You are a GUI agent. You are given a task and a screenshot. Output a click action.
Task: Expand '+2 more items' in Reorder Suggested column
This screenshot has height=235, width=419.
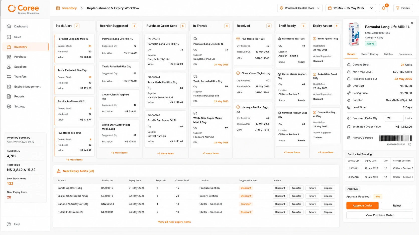click(x=119, y=153)
